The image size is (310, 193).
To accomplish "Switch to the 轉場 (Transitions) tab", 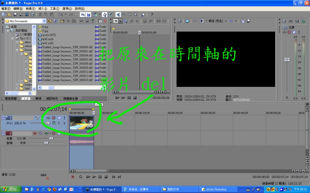I will [38, 98].
